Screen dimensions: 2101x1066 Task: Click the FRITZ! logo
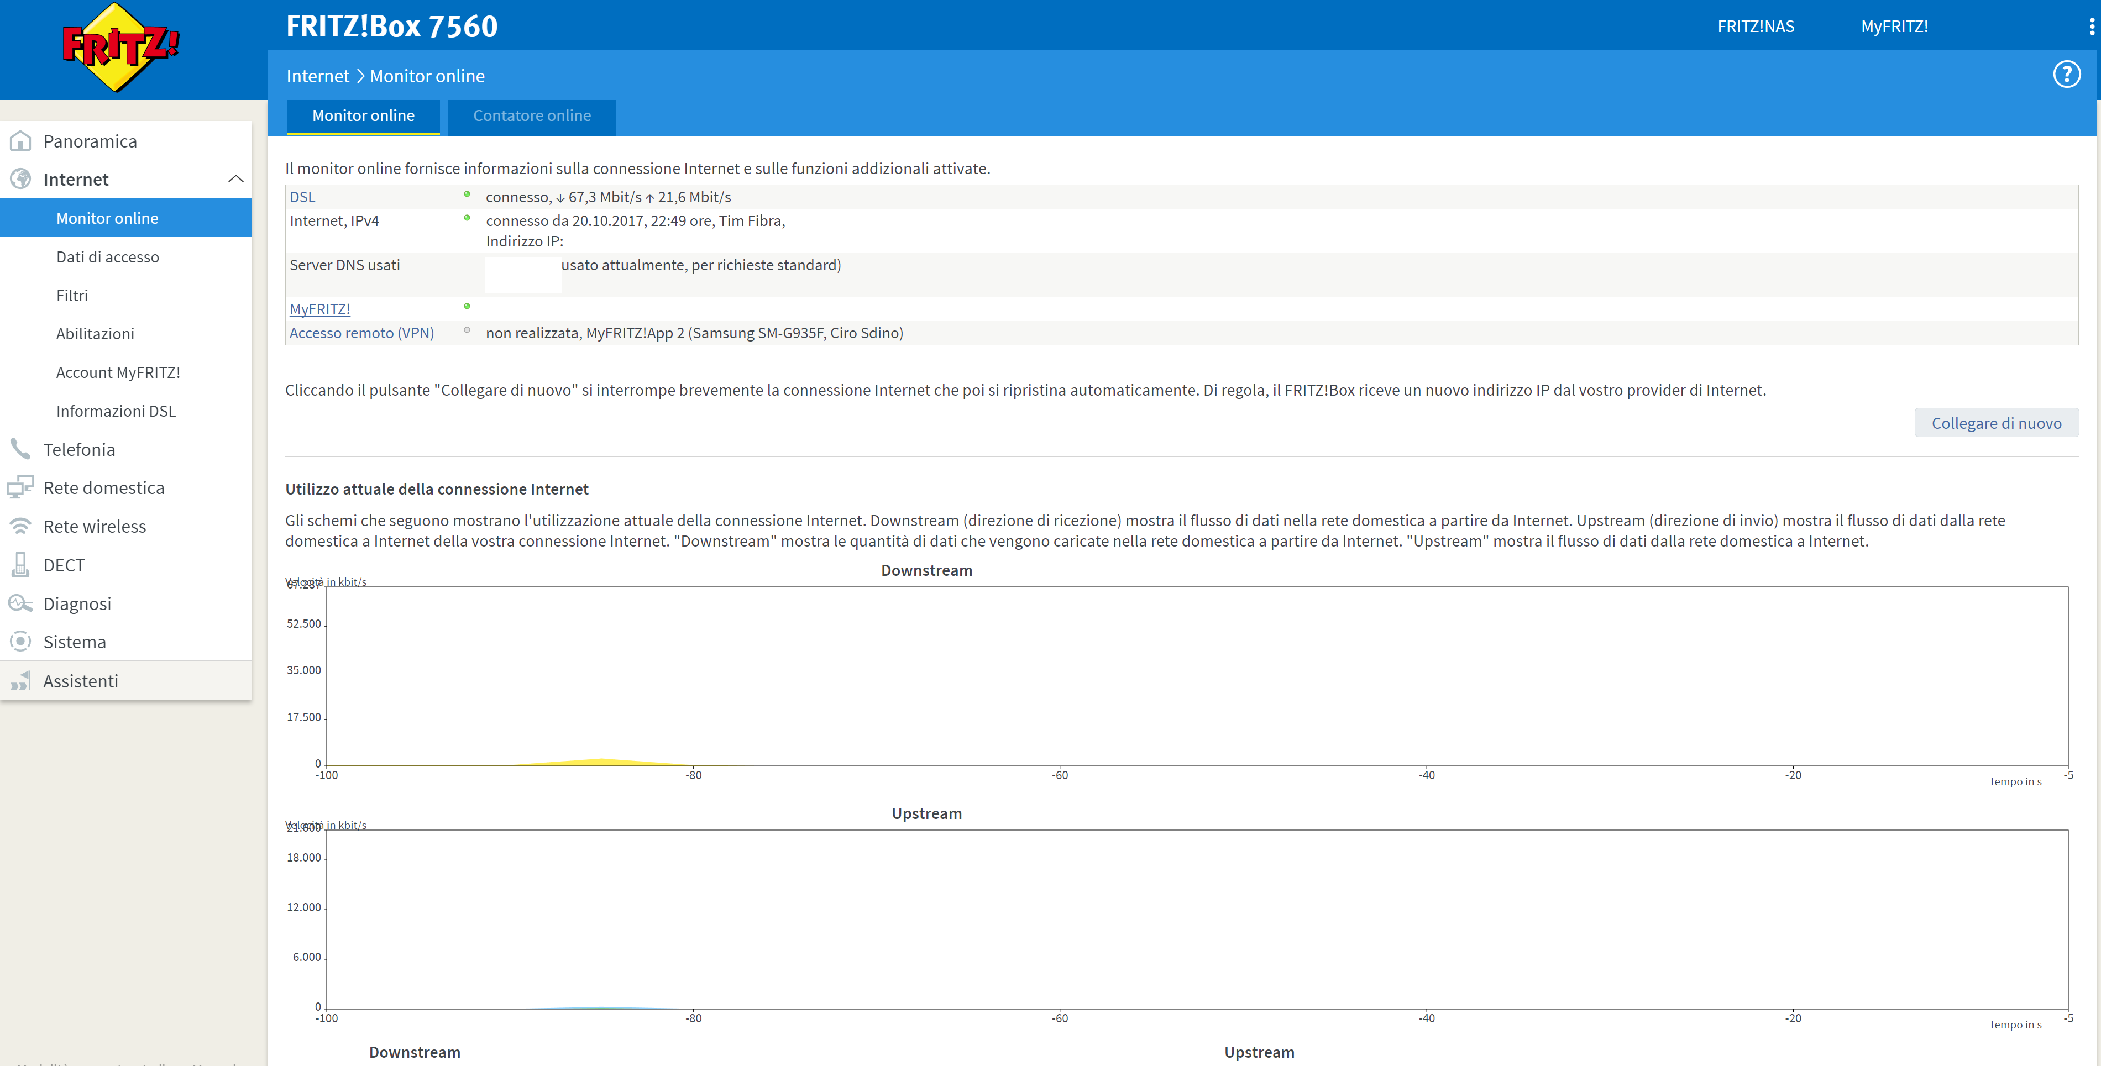[120, 48]
